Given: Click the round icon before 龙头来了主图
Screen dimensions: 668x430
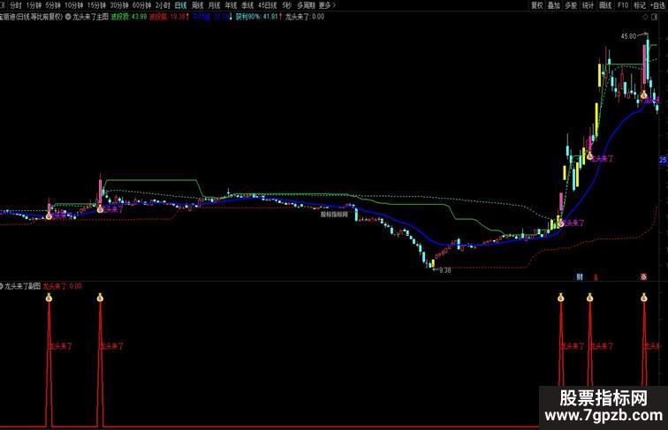Looking at the screenshot, I should pyautogui.click(x=68, y=17).
